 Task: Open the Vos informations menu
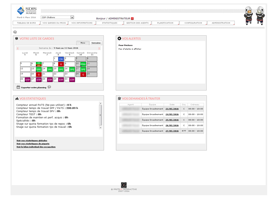[82, 23]
